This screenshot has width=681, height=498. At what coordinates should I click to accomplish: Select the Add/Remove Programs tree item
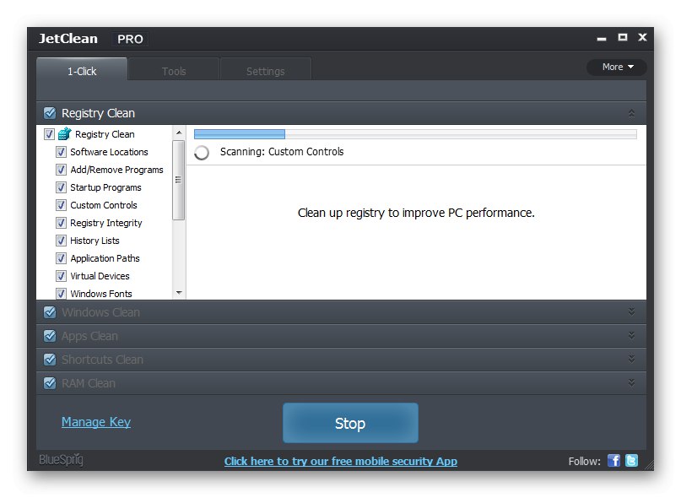[116, 170]
